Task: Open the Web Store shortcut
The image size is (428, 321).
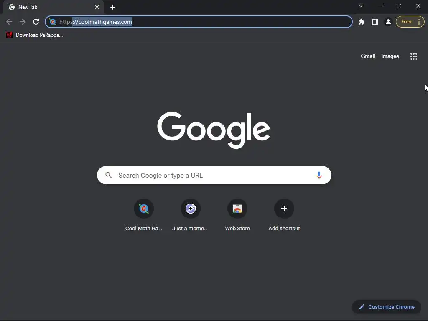Action: click(x=237, y=215)
